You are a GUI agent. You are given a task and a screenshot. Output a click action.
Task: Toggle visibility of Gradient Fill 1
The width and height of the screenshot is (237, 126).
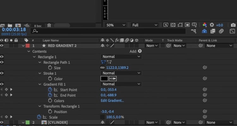click(x=2, y=84)
